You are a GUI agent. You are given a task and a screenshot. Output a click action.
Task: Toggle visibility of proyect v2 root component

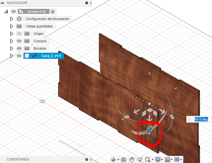[x=14, y=11]
